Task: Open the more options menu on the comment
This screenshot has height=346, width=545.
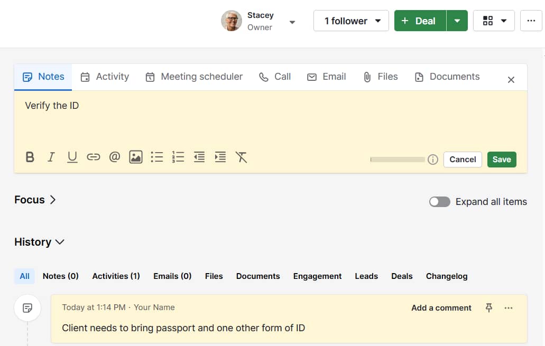Action: (x=508, y=307)
